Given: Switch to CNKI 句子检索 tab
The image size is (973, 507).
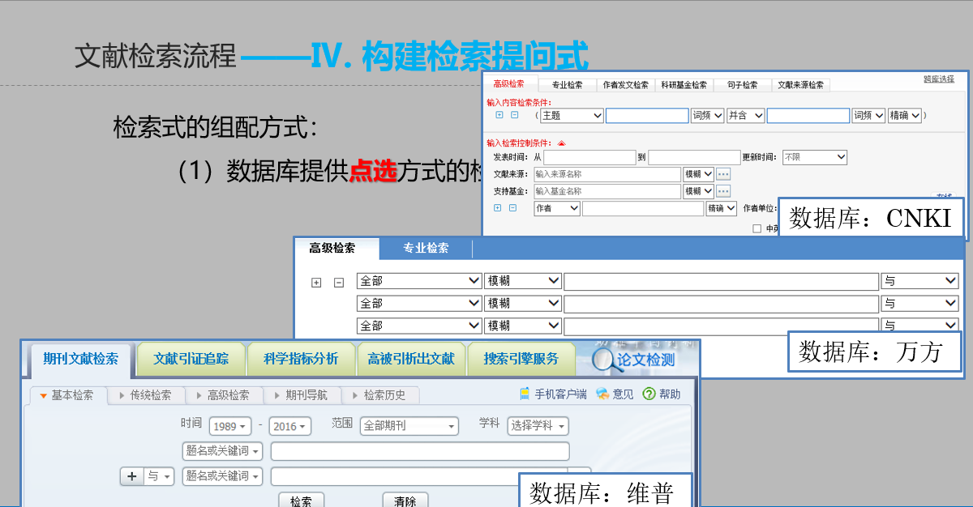Looking at the screenshot, I should pos(742,85).
